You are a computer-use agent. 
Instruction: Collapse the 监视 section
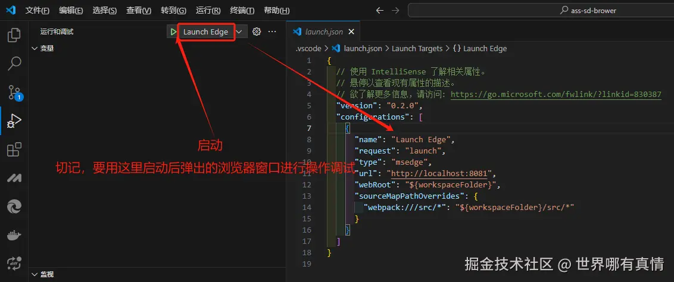[42, 275]
